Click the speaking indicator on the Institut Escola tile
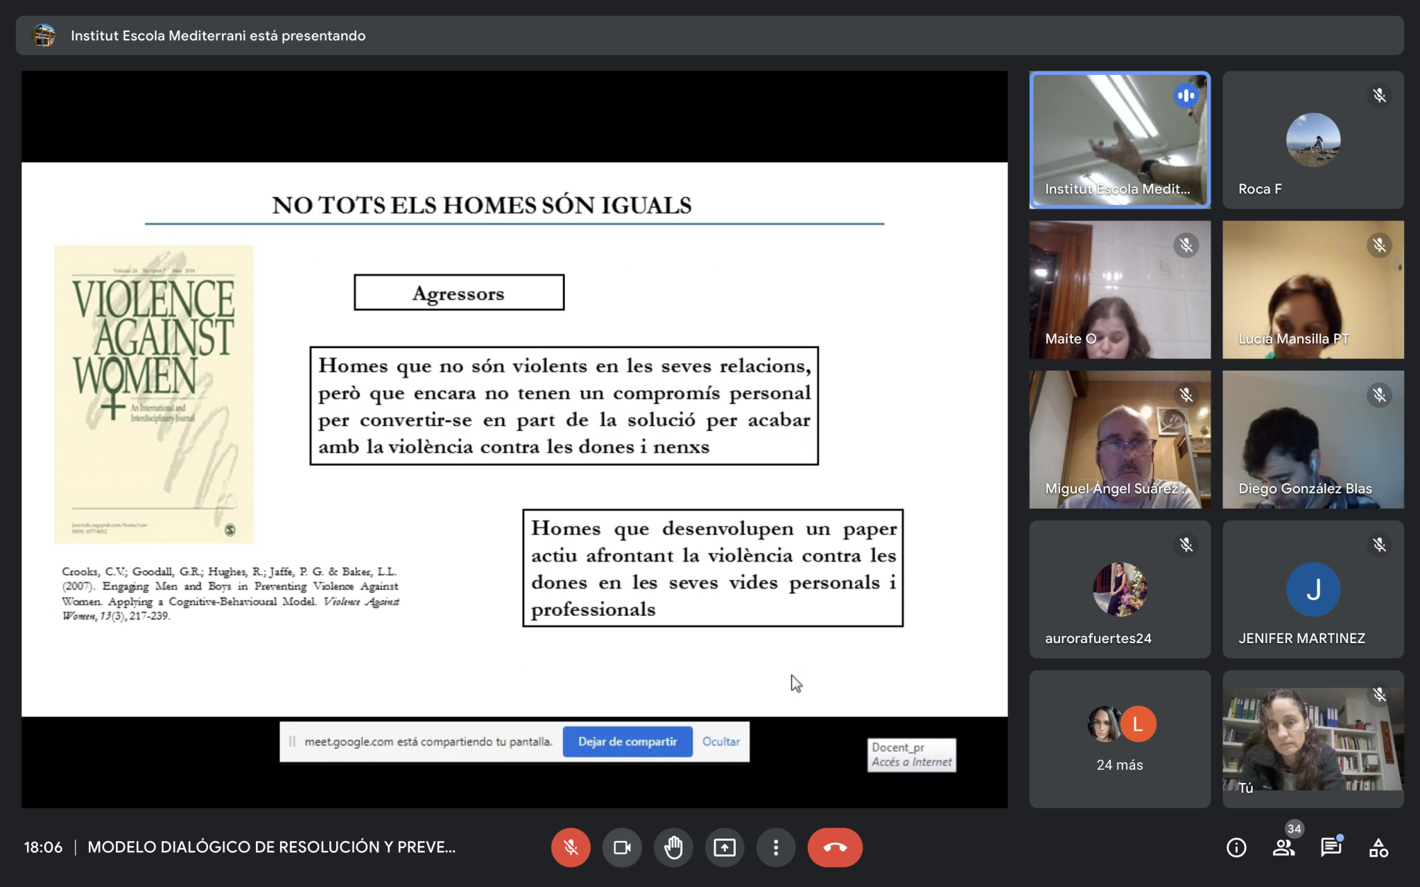This screenshot has width=1420, height=887. point(1186,96)
